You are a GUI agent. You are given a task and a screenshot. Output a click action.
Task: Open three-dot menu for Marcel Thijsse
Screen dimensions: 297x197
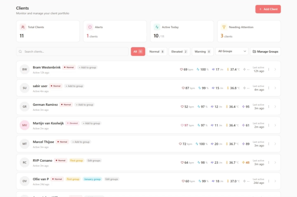click(x=269, y=144)
